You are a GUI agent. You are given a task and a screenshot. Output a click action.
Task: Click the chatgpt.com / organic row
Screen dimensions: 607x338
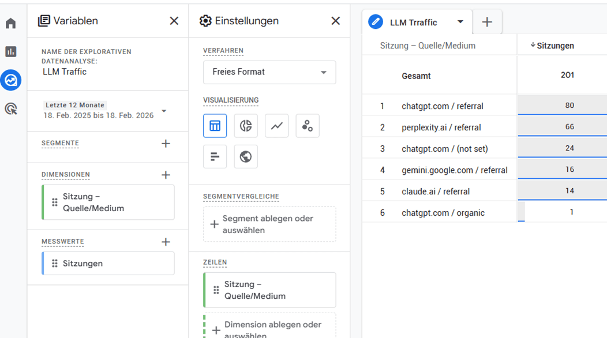(x=485, y=212)
